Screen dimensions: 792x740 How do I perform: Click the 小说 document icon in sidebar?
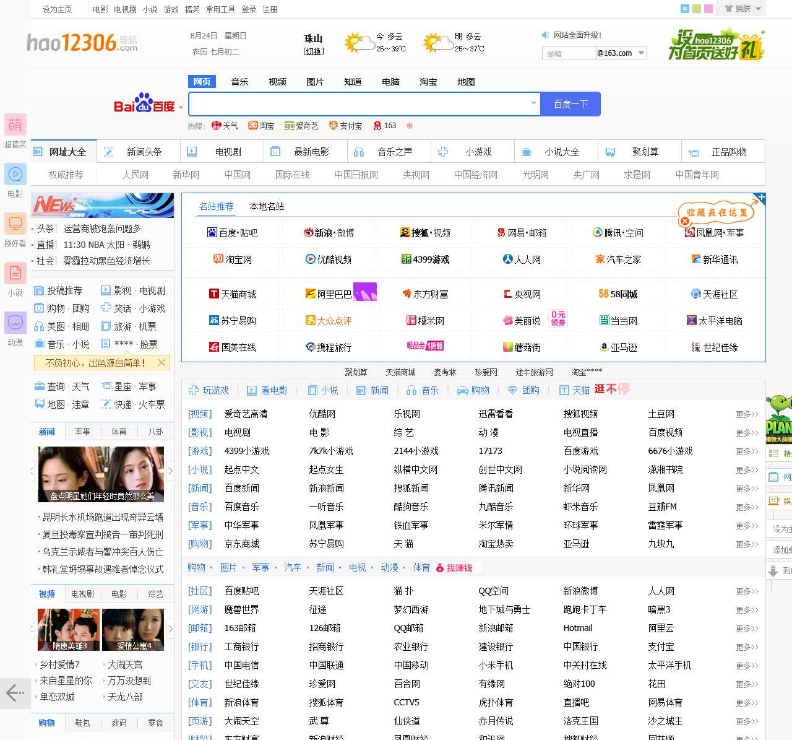pos(15,273)
